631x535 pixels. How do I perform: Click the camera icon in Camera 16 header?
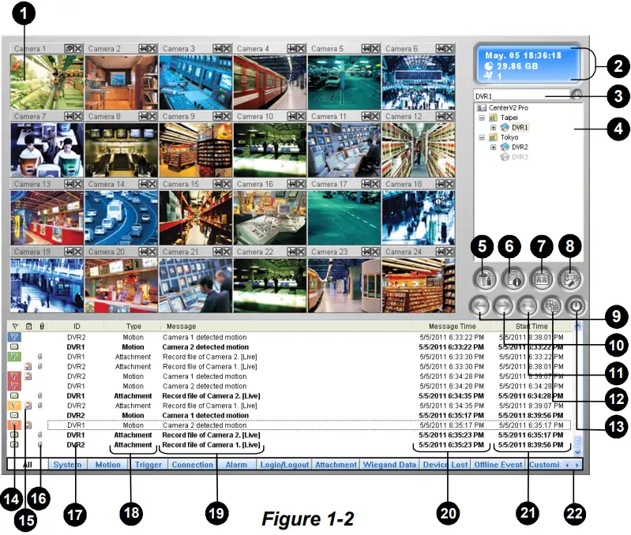pos(291,184)
